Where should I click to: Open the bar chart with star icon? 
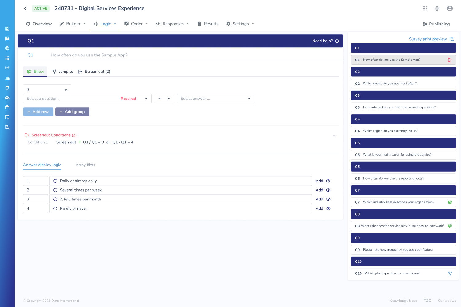coord(7,78)
